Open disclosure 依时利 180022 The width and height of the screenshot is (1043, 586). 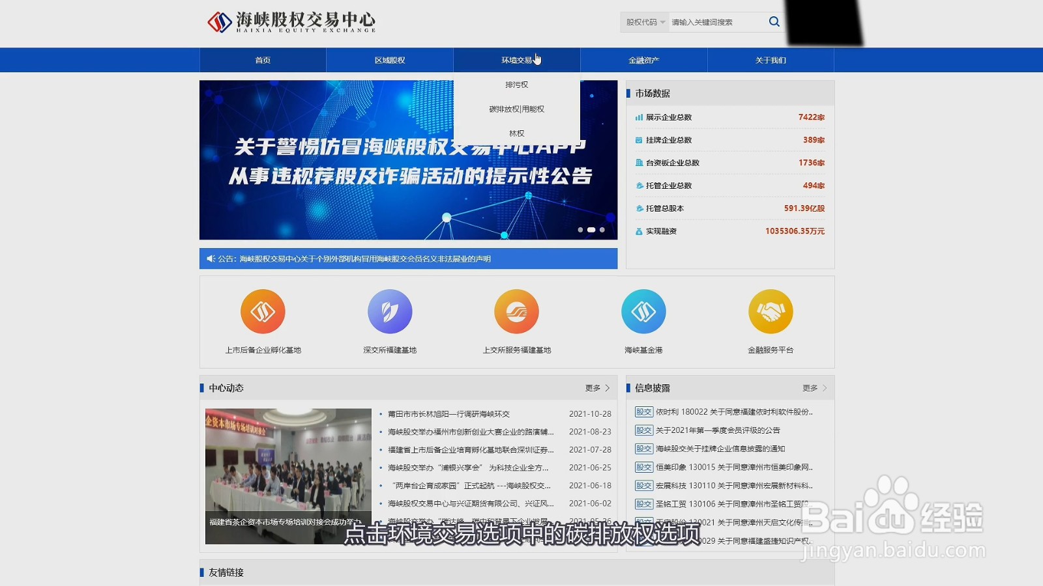pyautogui.click(x=735, y=412)
